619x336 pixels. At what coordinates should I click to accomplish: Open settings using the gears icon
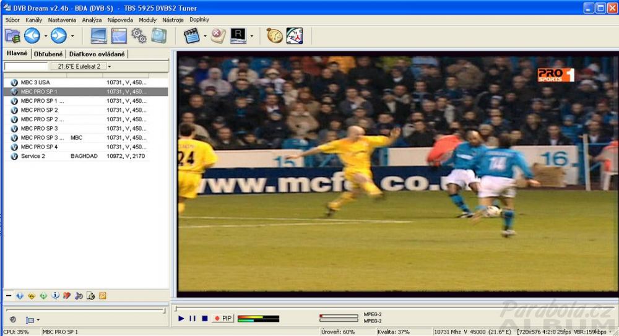pos(139,36)
